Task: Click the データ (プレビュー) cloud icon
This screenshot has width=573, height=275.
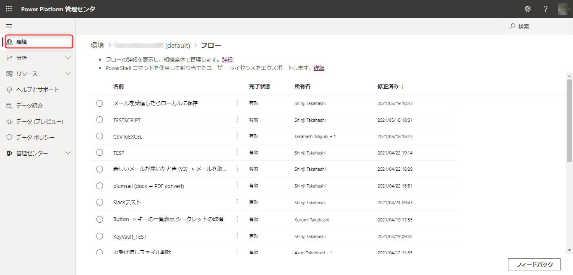Action: [x=10, y=121]
